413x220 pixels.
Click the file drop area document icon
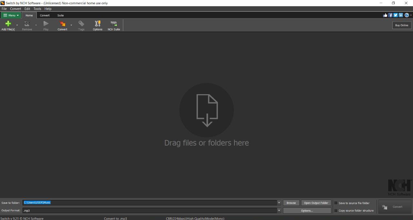[x=207, y=110]
